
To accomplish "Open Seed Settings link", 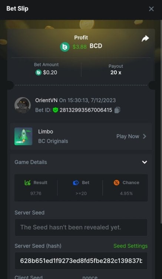I will [130, 246].
